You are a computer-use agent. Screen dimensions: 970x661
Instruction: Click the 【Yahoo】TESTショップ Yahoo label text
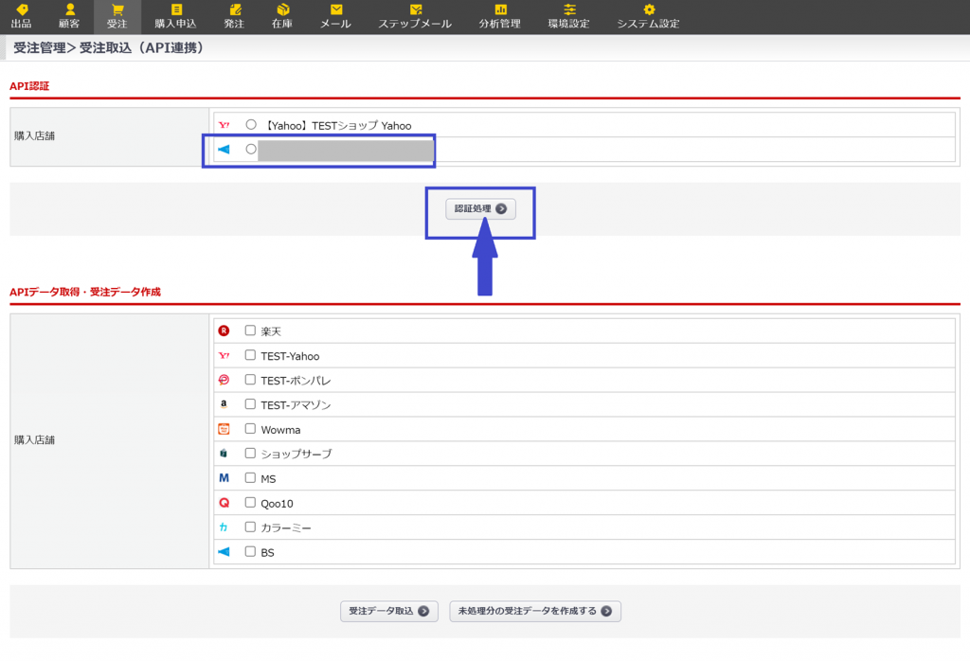click(338, 126)
